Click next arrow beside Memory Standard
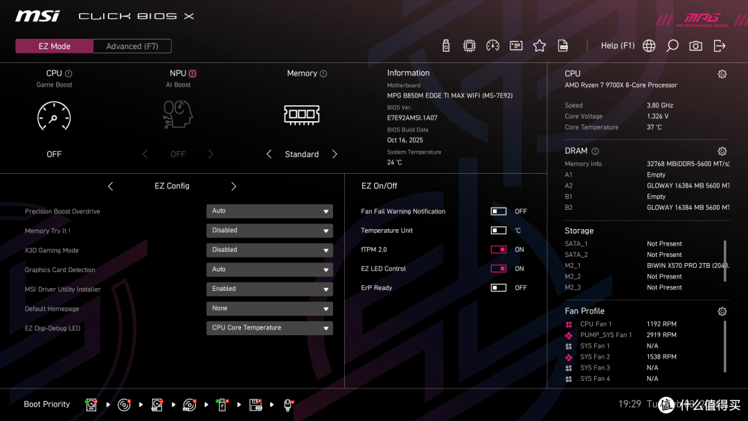748x421 pixels. pos(335,154)
